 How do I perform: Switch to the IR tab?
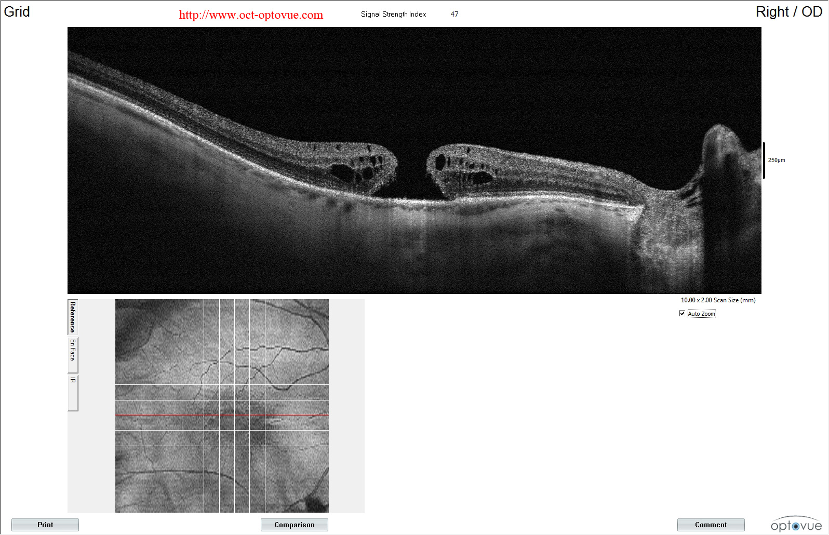coord(73,393)
